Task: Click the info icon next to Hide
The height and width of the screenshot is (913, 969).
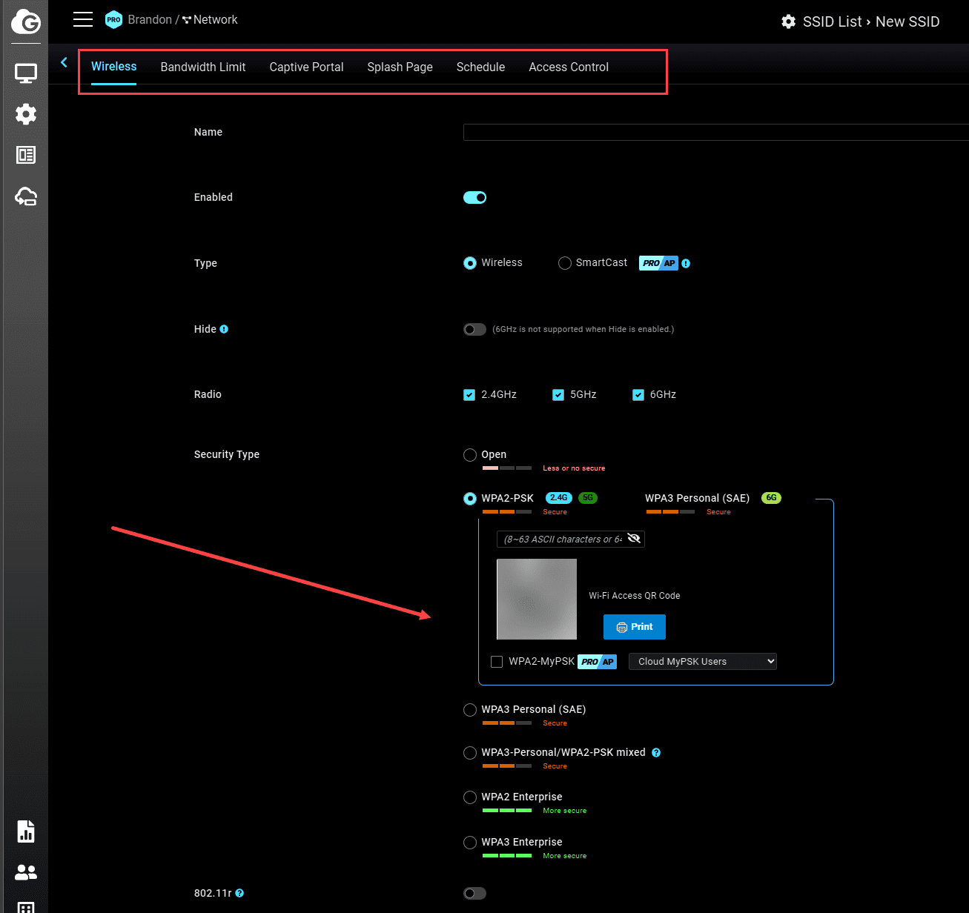Action: tap(224, 329)
